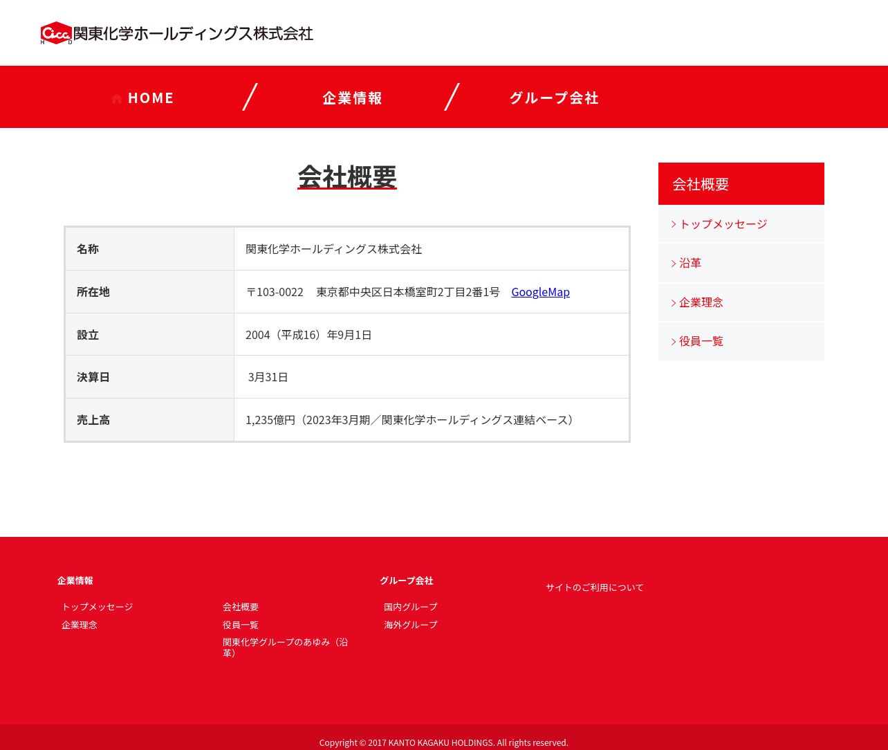Click the footer グループ会社 heading
Viewport: 888px width, 750px height.
coord(407,580)
